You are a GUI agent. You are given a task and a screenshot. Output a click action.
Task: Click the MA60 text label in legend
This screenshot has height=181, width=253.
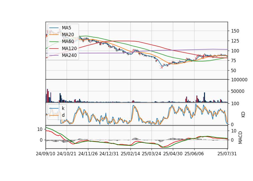tap(68, 41)
